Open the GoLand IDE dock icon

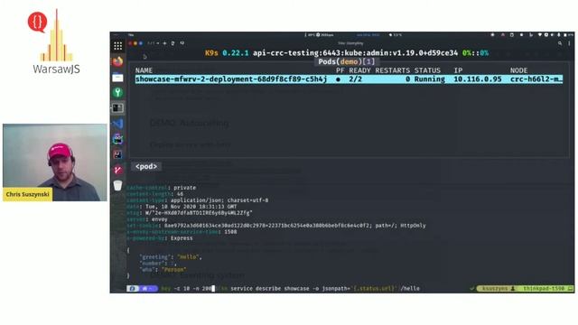point(118,139)
